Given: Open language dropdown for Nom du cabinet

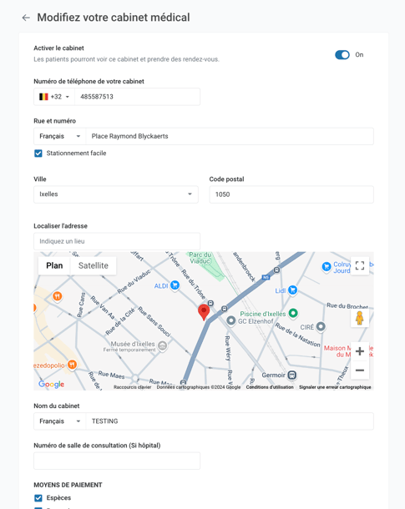Looking at the screenshot, I should coord(60,421).
